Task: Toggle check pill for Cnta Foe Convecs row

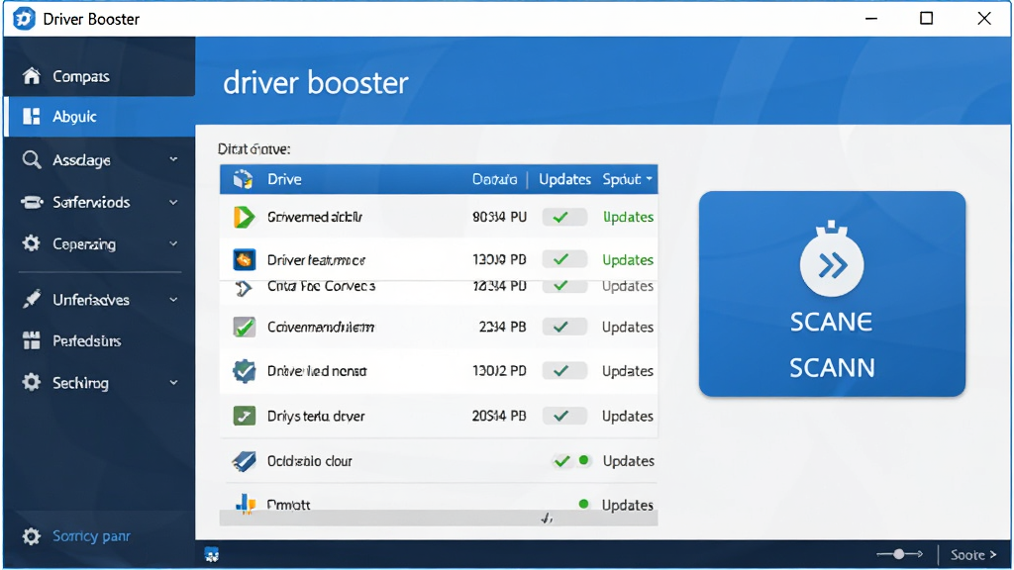Action: (x=563, y=286)
